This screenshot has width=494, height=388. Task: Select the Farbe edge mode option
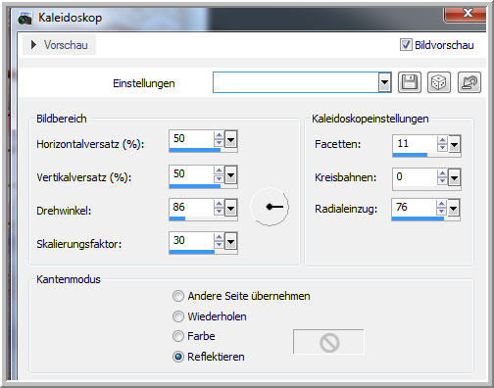[178, 336]
